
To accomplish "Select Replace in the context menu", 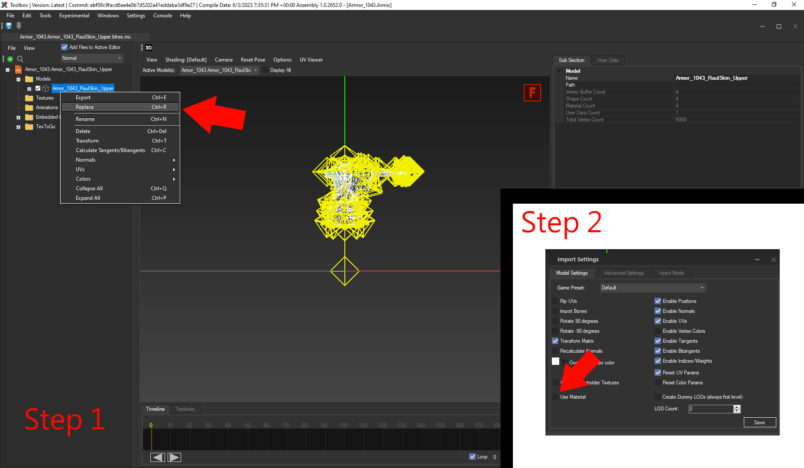I will [x=85, y=107].
